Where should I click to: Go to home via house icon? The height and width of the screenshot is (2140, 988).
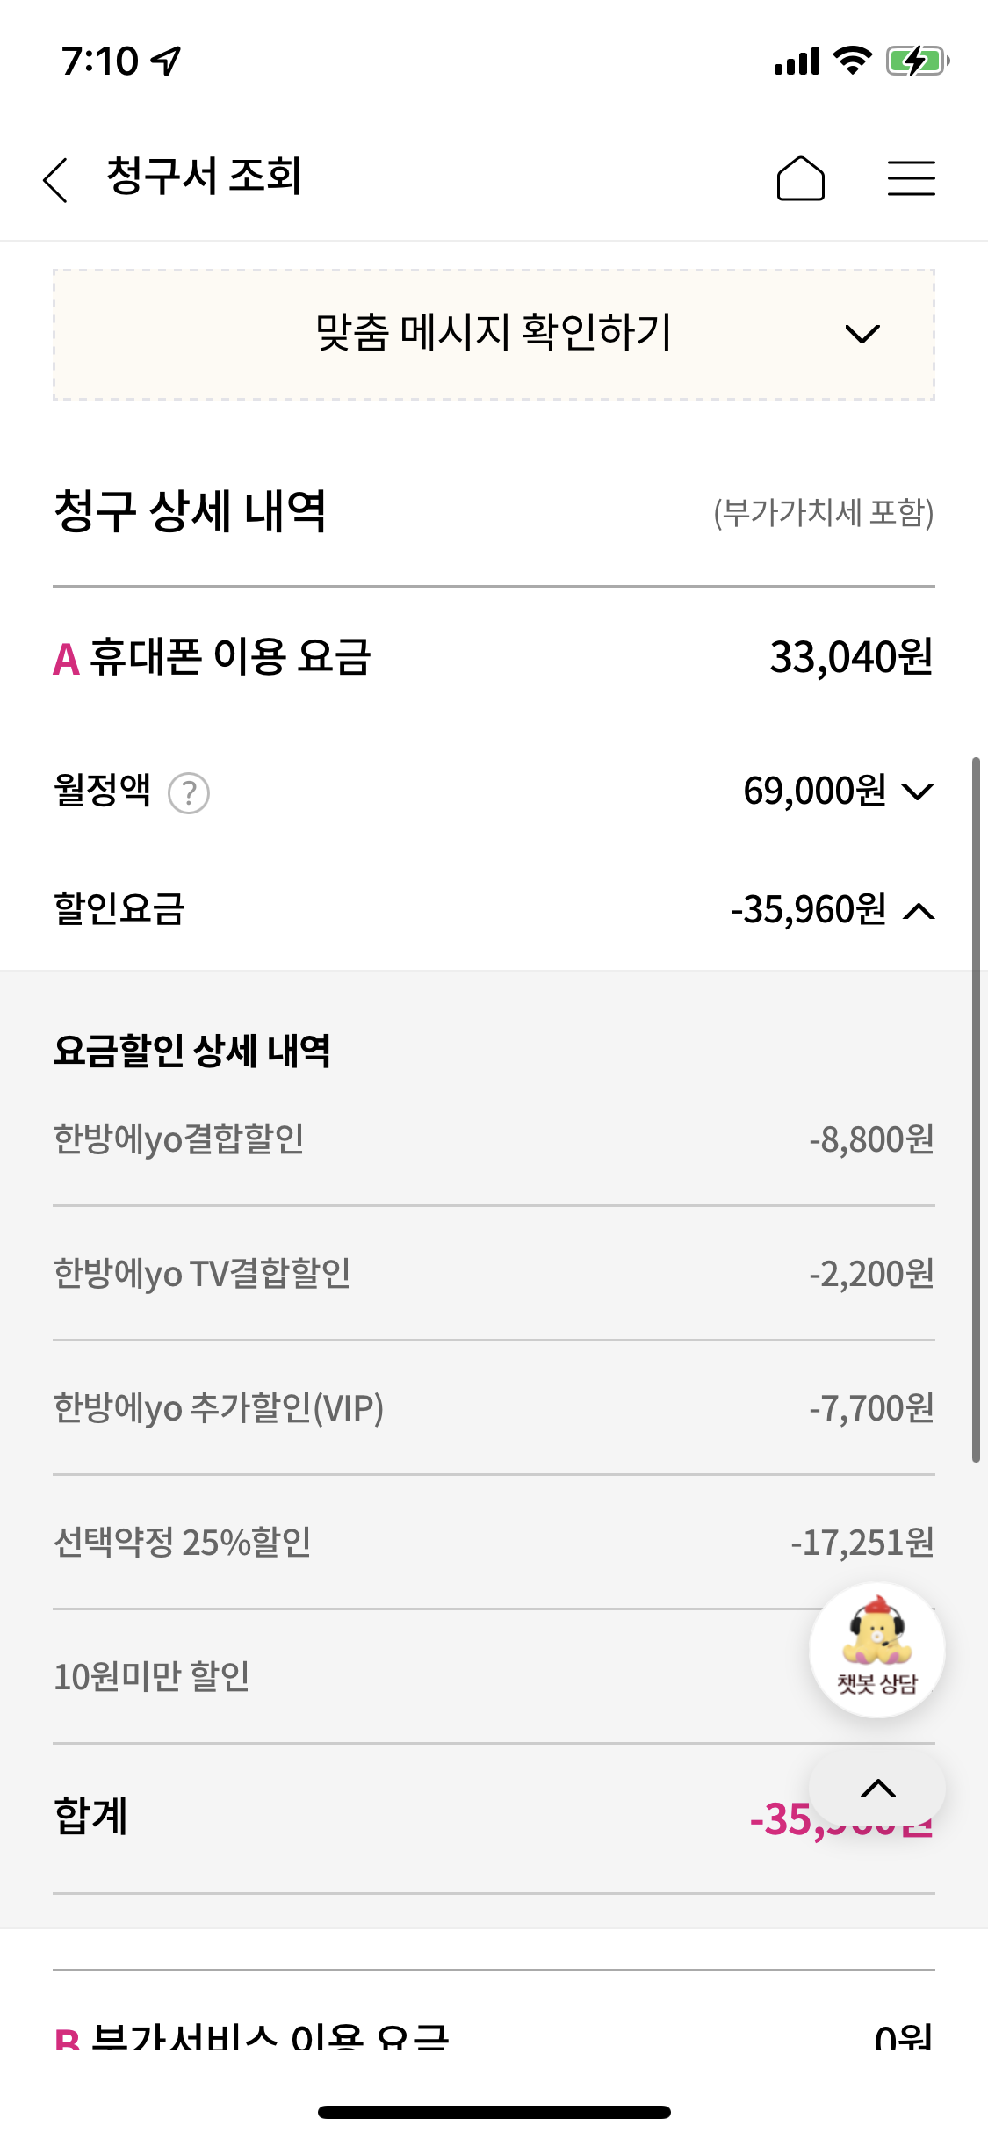[800, 178]
